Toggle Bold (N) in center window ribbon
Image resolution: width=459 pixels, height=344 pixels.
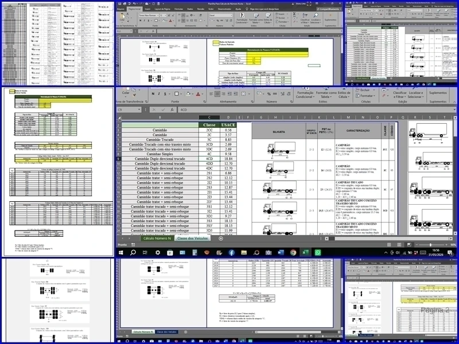[153, 94]
